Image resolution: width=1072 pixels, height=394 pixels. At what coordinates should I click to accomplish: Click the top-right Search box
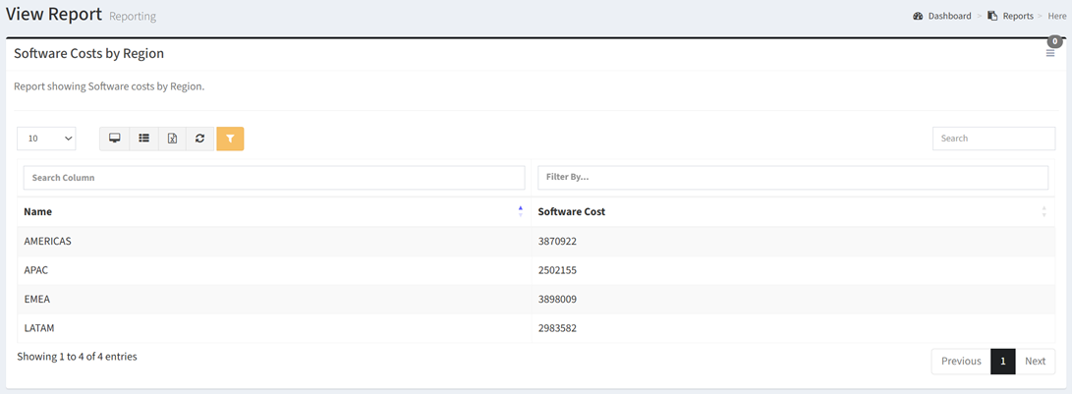point(994,139)
